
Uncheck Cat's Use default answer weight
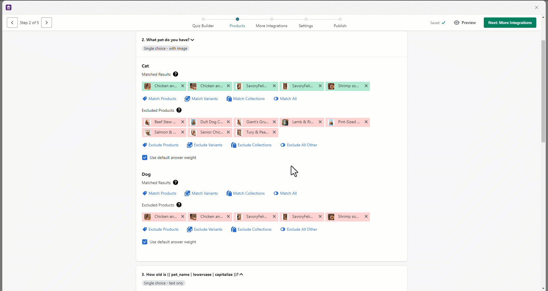[x=145, y=158]
